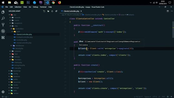The image size is (174, 98).
Task: Refresh the Explorer tree
Action: [x=52, y=11]
